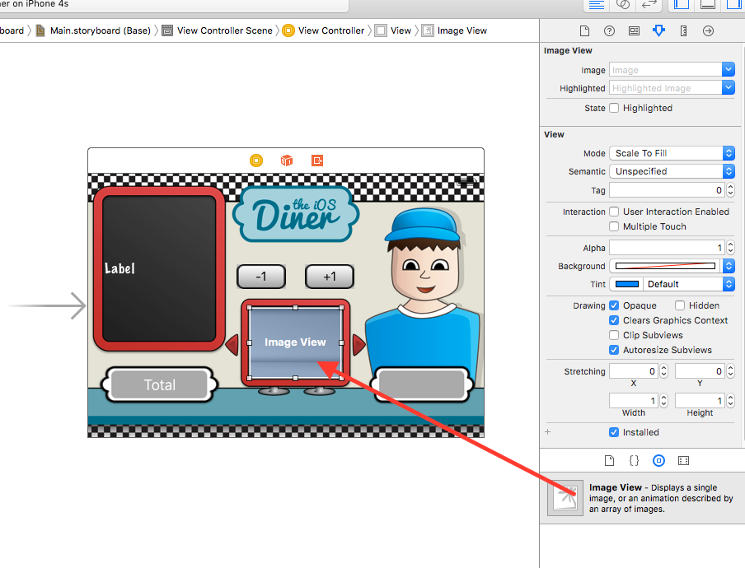Switch to the Connections inspector arrow icon
The width and height of the screenshot is (745, 568).
click(708, 30)
